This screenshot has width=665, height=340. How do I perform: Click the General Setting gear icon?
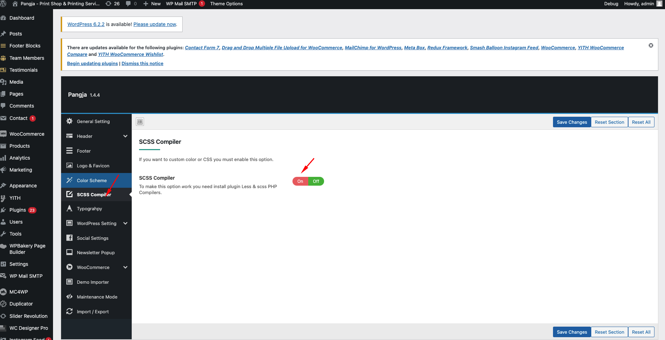tap(70, 121)
